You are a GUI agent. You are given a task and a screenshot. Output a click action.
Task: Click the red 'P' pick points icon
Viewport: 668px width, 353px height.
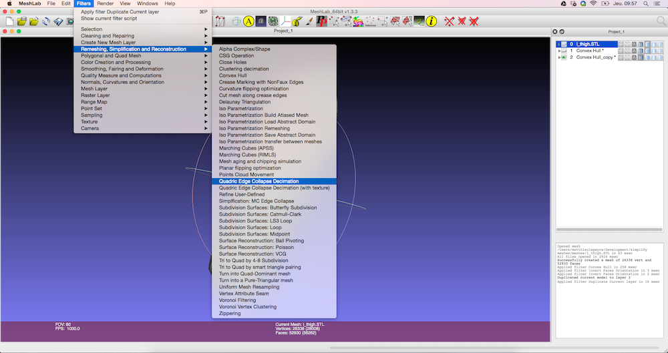coord(322,21)
